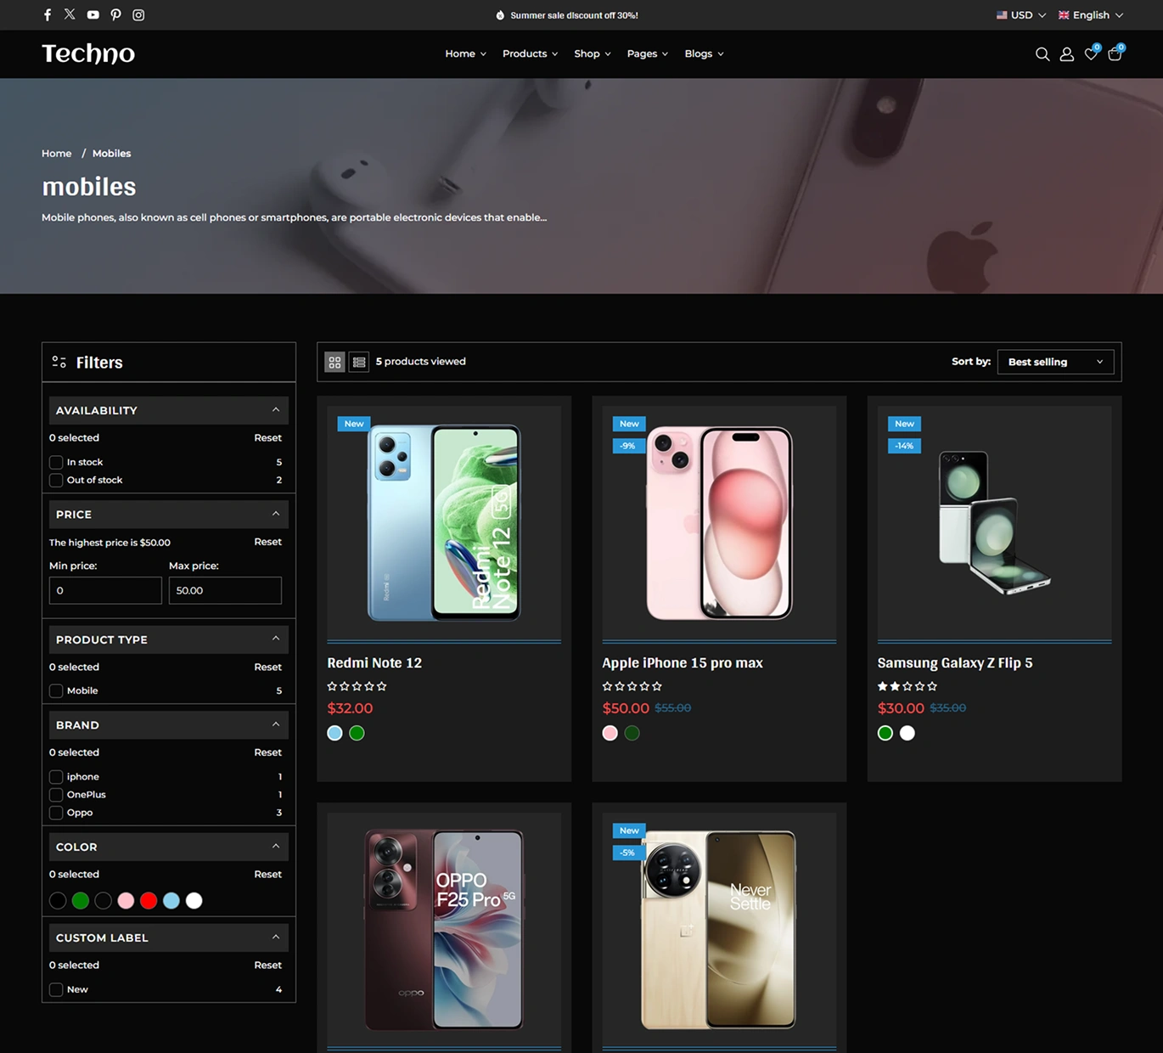
Task: Select pink swatch on Apple iPhone 15
Action: click(610, 733)
